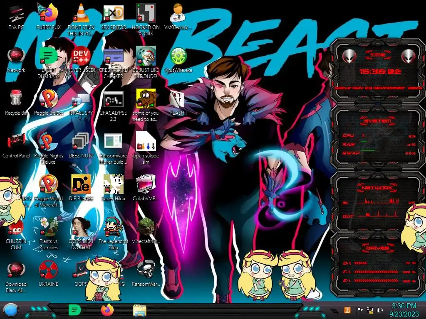Open the Control Panel icon

point(16,146)
